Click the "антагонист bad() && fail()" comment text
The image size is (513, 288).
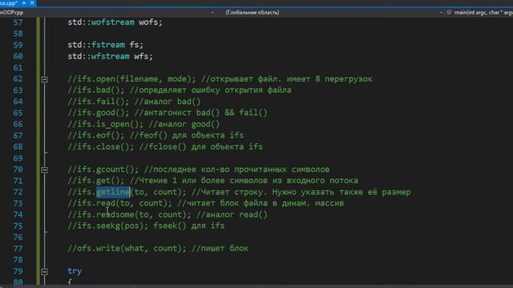pos(206,113)
